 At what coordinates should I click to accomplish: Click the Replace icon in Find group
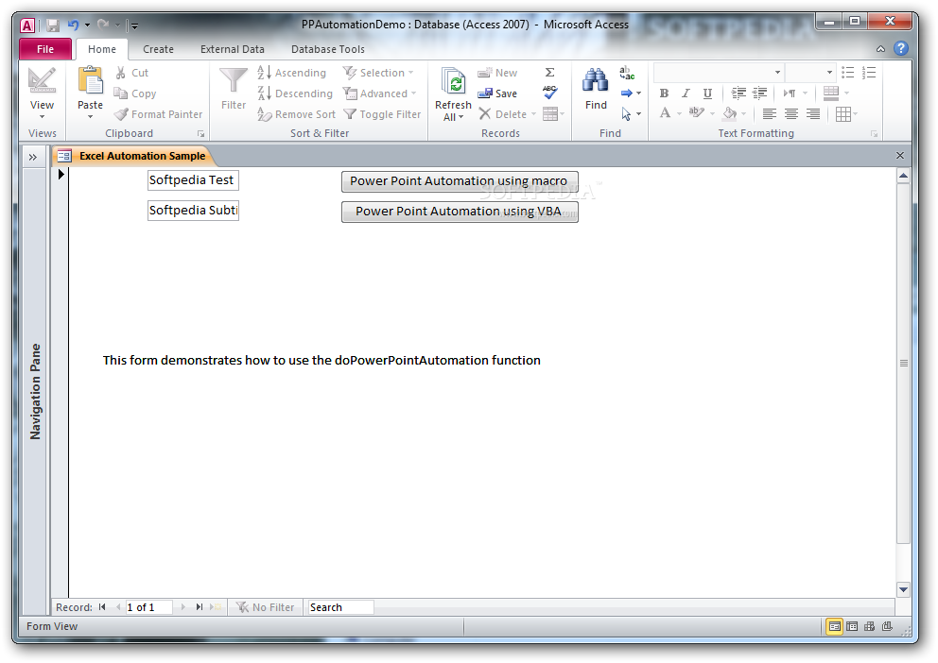(626, 73)
